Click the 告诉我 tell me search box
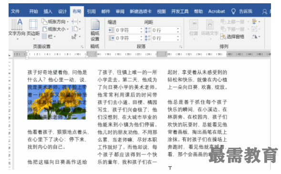This screenshot has width=281, height=174. (x=246, y=11)
